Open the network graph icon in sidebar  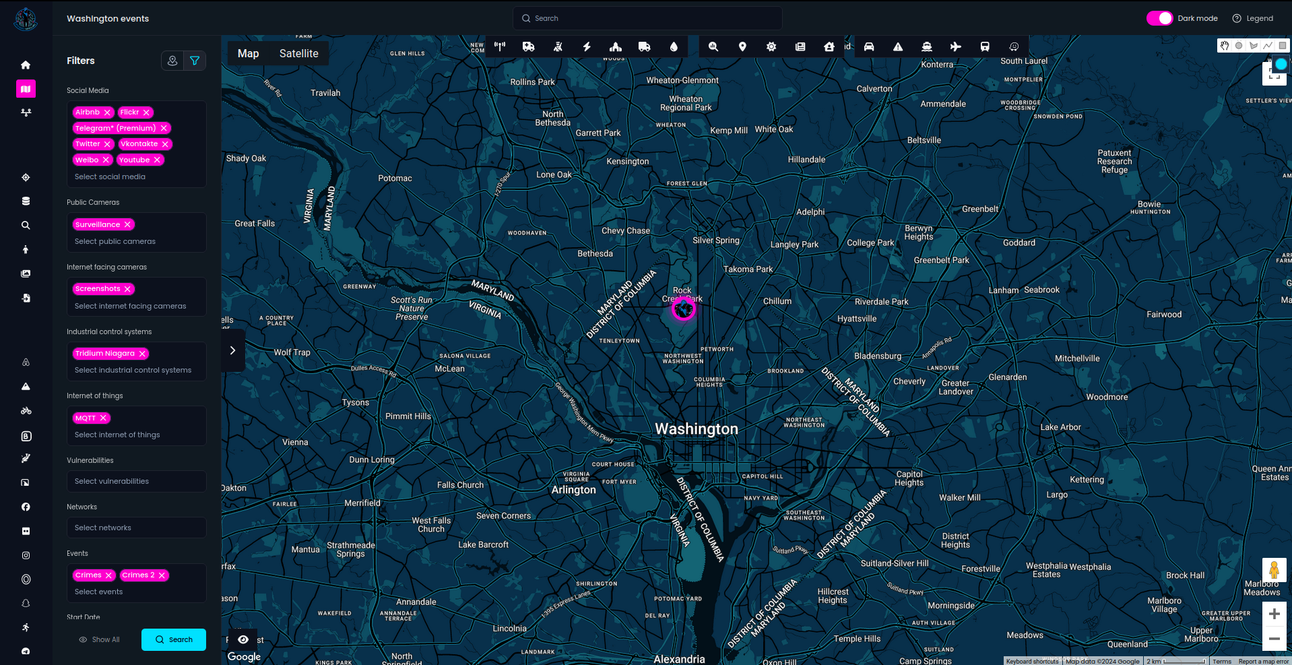coord(26,113)
